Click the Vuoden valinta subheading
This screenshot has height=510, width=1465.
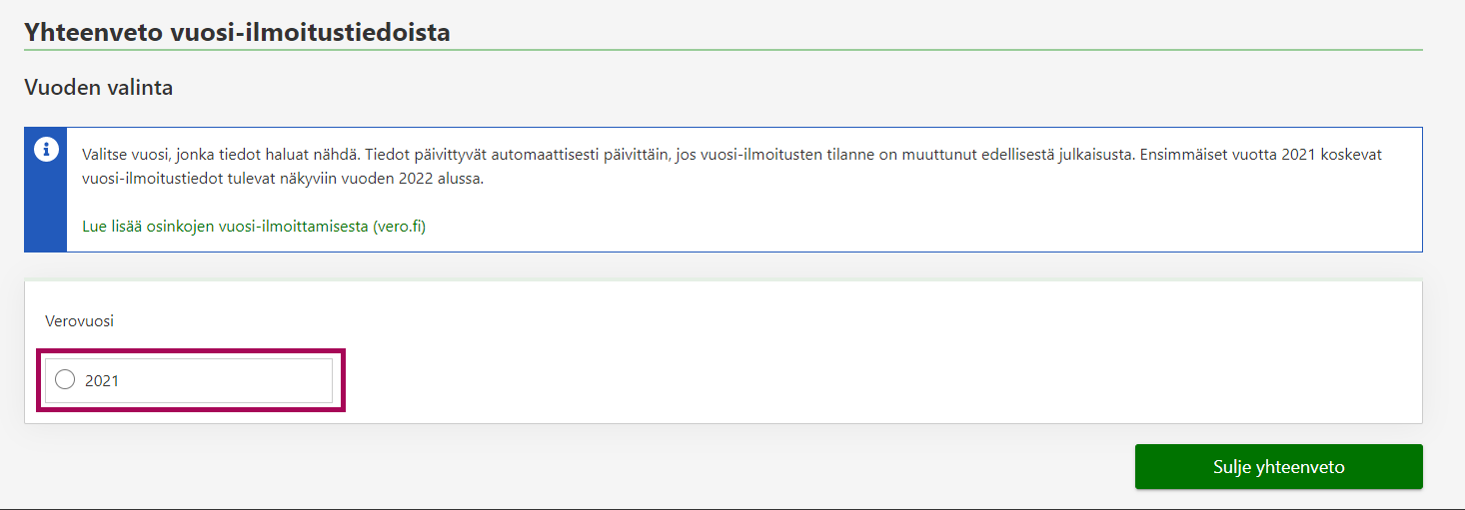98,88
